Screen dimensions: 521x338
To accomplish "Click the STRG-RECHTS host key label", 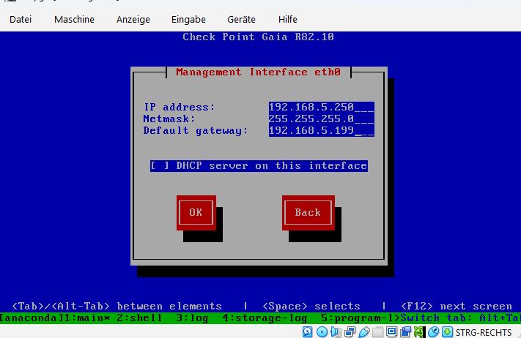I will pyautogui.click(x=484, y=332).
